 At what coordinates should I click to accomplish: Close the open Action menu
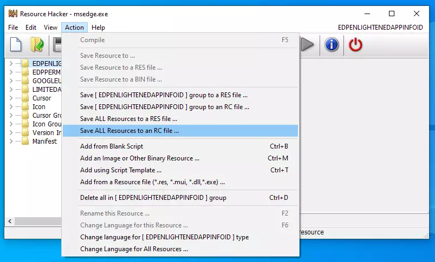(x=74, y=28)
